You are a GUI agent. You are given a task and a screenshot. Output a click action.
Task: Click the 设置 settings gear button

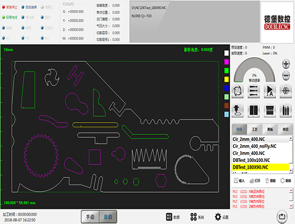(221, 217)
